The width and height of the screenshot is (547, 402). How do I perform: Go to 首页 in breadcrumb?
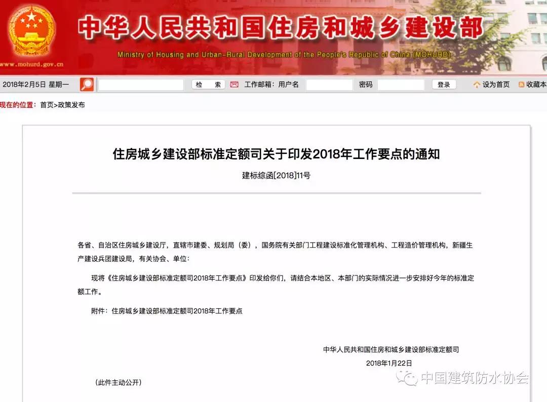point(47,105)
